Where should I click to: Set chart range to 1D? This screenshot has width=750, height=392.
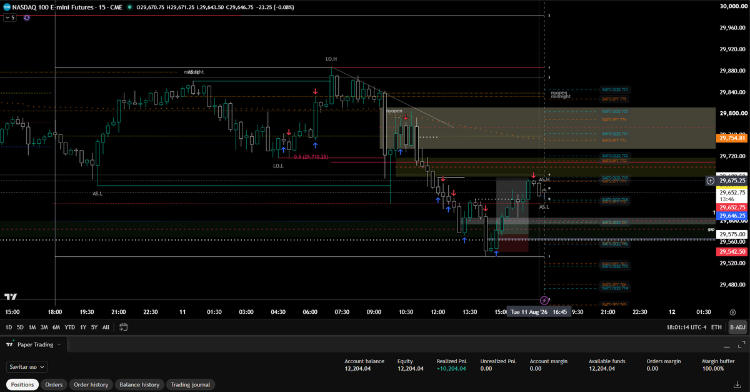[x=9, y=327]
